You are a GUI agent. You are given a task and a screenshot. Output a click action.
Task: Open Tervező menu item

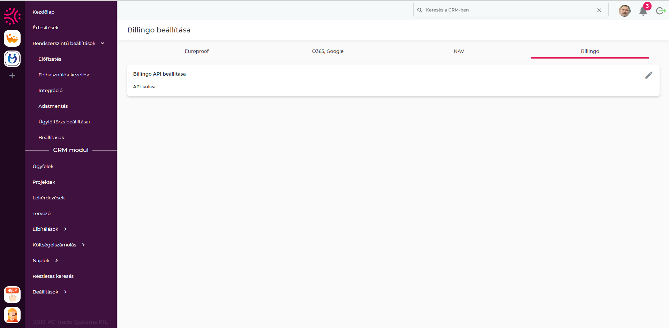(42, 213)
